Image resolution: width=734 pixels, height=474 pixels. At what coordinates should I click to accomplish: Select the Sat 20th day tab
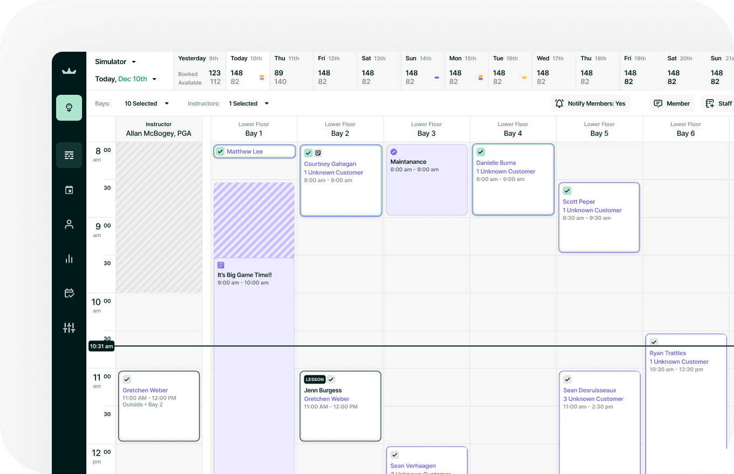[684, 71]
